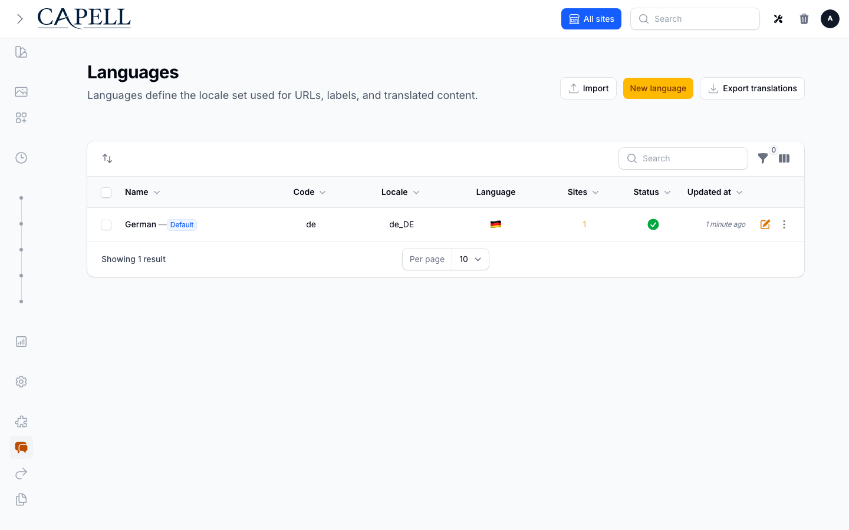Click the 'de' code cell

point(311,224)
